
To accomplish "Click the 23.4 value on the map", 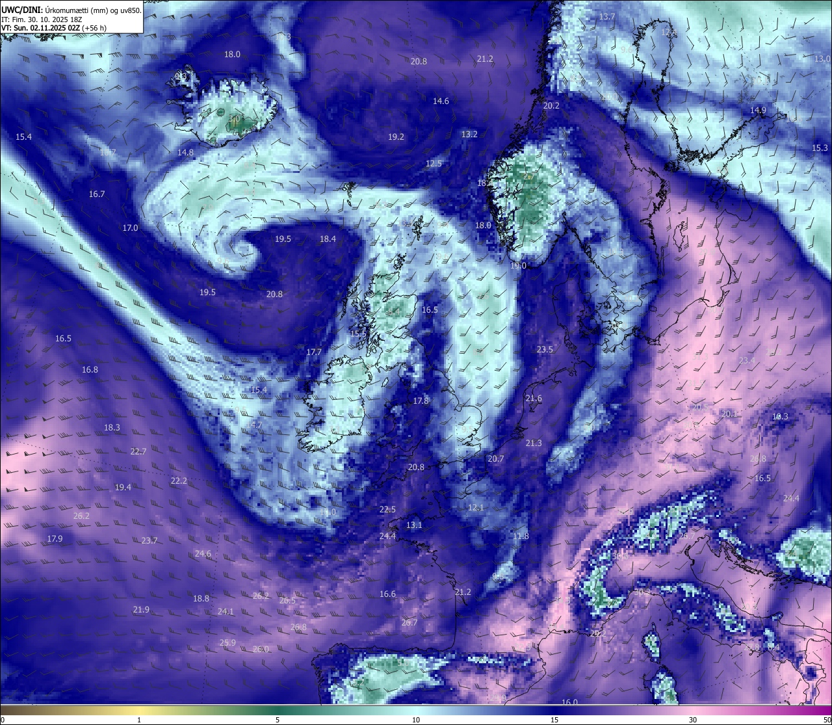I will [x=747, y=360].
